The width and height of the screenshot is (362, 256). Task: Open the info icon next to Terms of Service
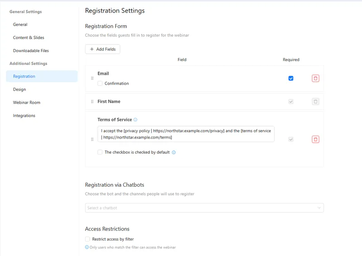pyautogui.click(x=135, y=120)
